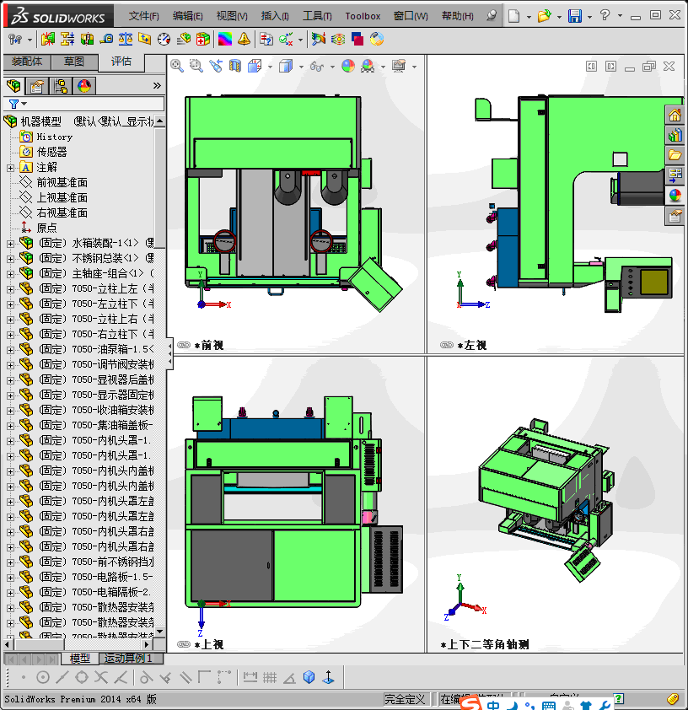Expand the 注解 tree node
Image resolution: width=688 pixels, height=710 pixels.
pyautogui.click(x=10, y=168)
